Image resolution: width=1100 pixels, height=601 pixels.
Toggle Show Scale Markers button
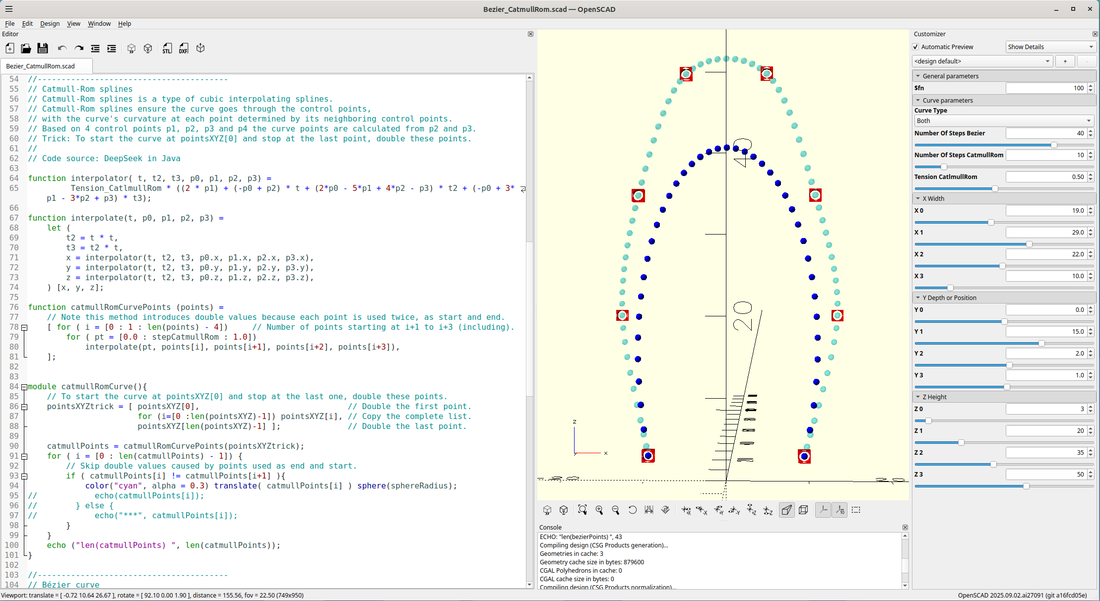click(840, 510)
